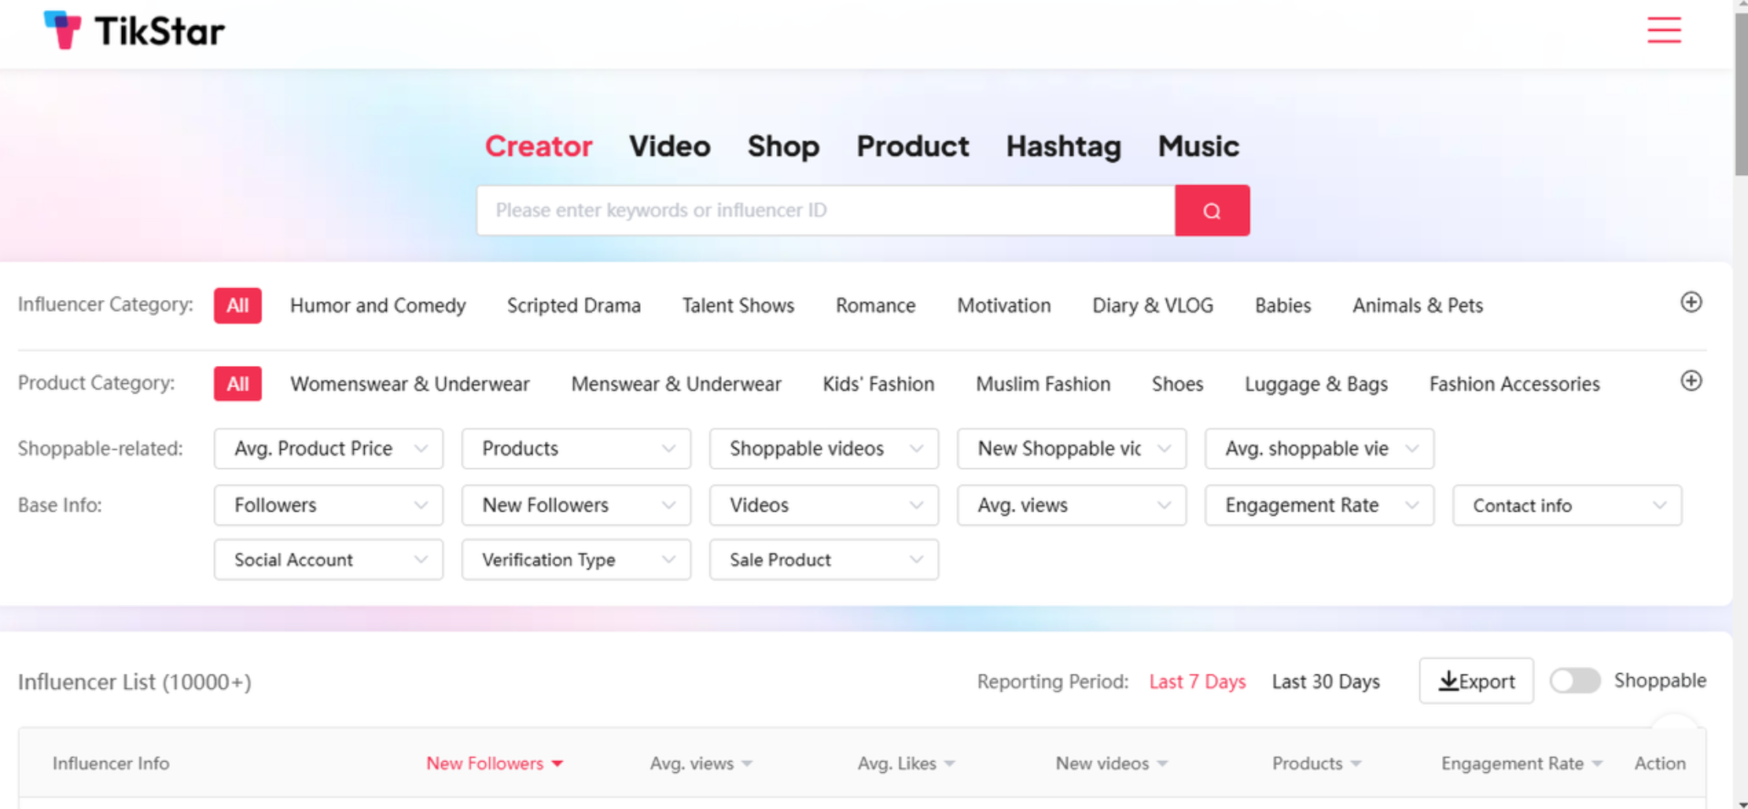Viewport: 1748px width, 809px height.
Task: Click the search magnifier button
Action: [x=1212, y=210]
